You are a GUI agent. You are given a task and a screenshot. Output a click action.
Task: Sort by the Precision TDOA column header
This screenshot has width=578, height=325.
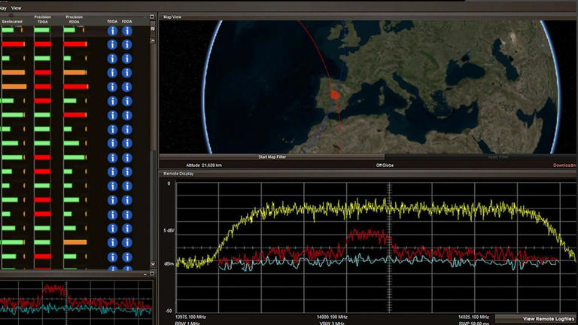42,20
